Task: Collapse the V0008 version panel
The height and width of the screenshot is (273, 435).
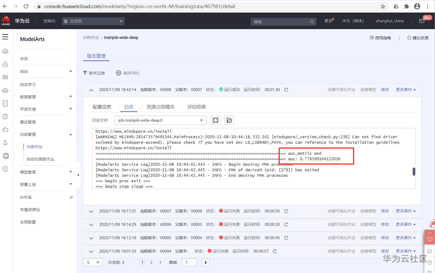Action: (x=91, y=90)
